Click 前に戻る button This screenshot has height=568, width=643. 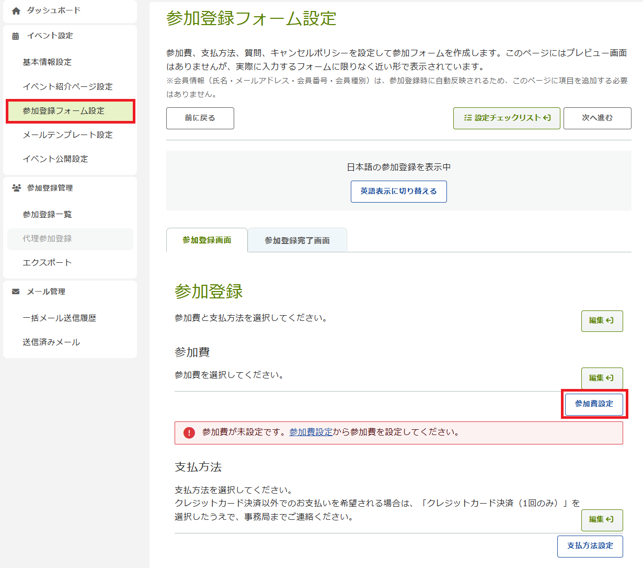200,118
